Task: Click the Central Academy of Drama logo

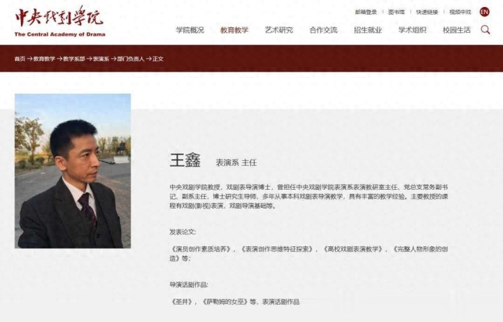Action: (59, 22)
